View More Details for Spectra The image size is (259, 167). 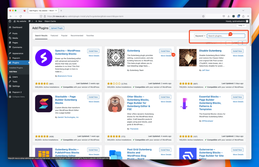(94, 56)
